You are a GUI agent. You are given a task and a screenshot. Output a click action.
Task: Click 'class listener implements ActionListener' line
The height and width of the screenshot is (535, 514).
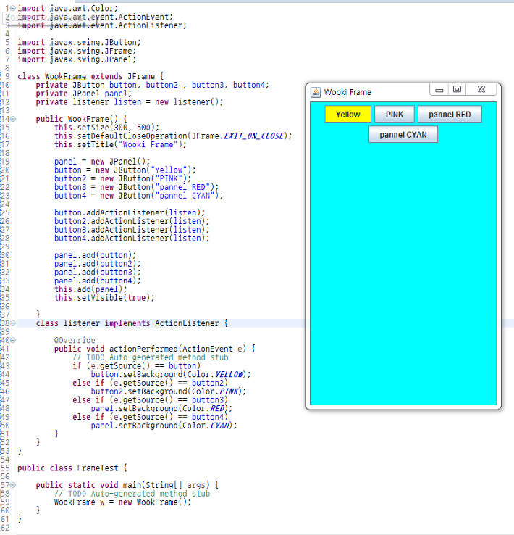click(127, 323)
